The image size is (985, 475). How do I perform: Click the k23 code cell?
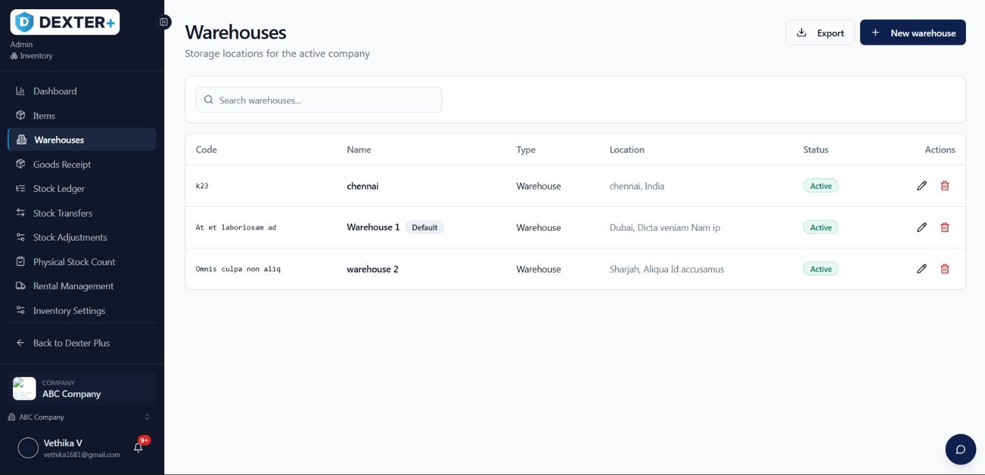click(202, 186)
